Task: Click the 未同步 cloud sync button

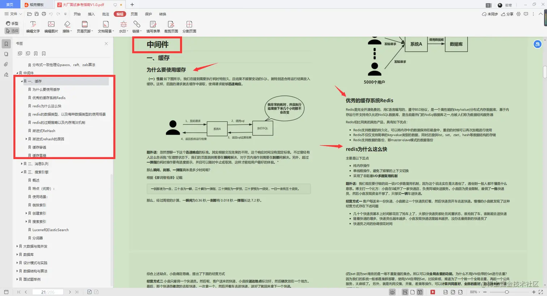Action: pyautogui.click(x=490, y=14)
